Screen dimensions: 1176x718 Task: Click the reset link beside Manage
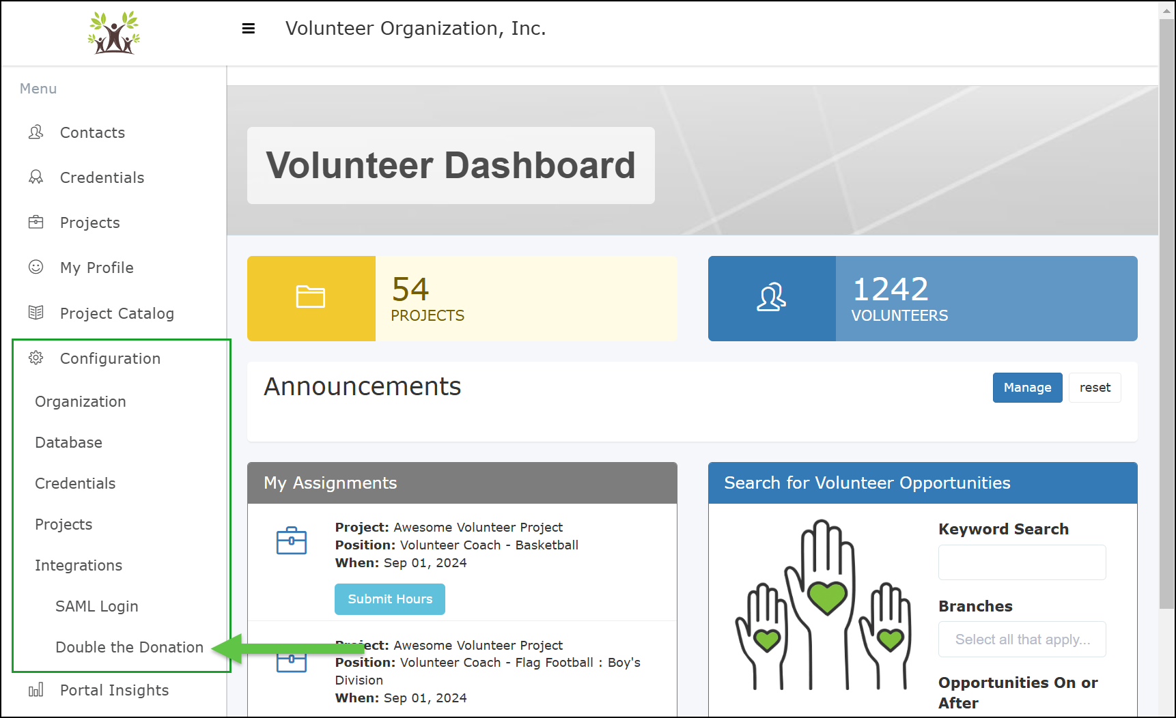pyautogui.click(x=1095, y=387)
